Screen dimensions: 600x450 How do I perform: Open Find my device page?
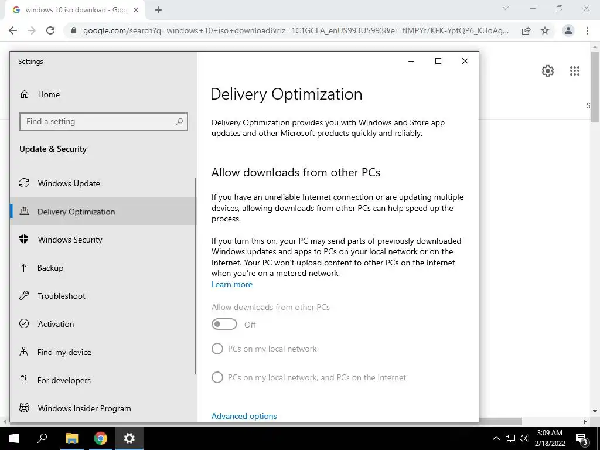(103, 352)
